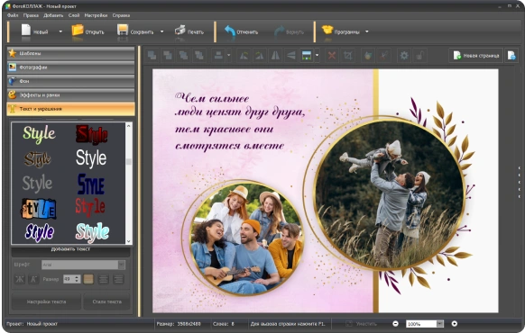
Task: Create new project with Новый
Action: (x=34, y=31)
